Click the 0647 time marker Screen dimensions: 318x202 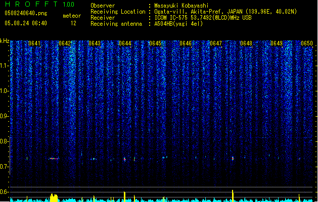click(x=216, y=43)
